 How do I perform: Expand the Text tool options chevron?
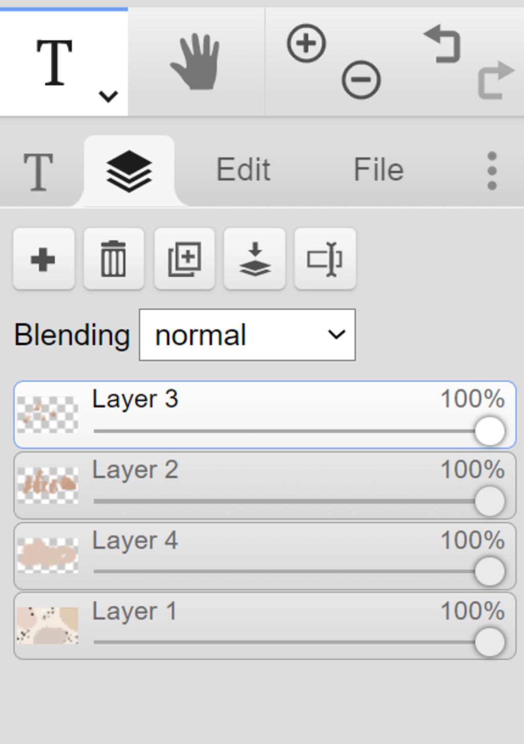tap(108, 96)
